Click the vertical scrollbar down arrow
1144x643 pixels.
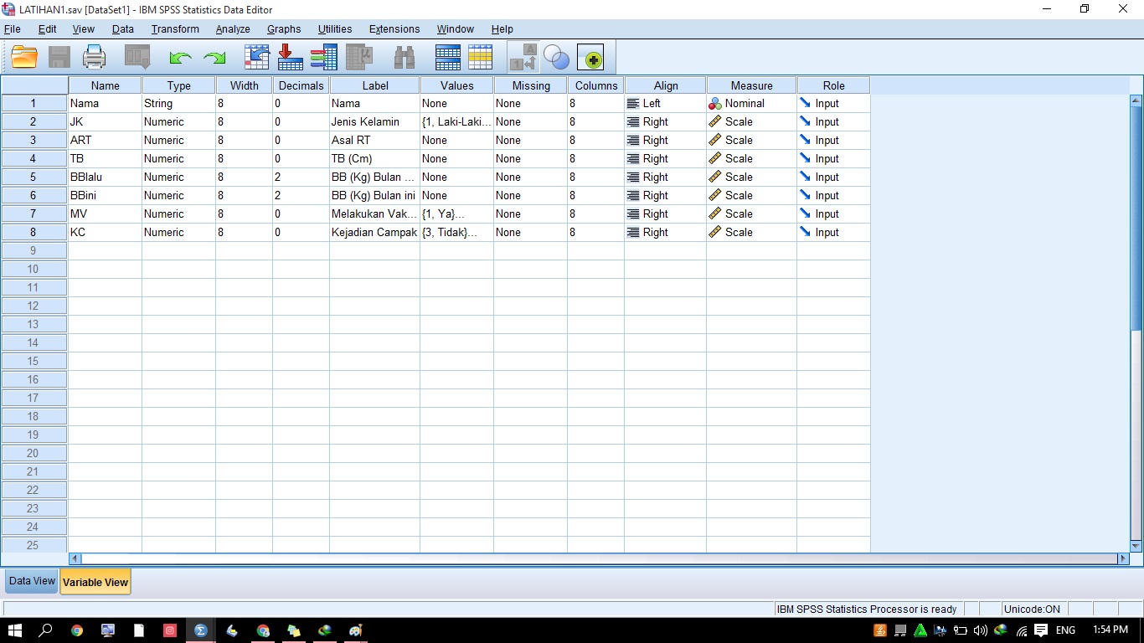[1136, 546]
